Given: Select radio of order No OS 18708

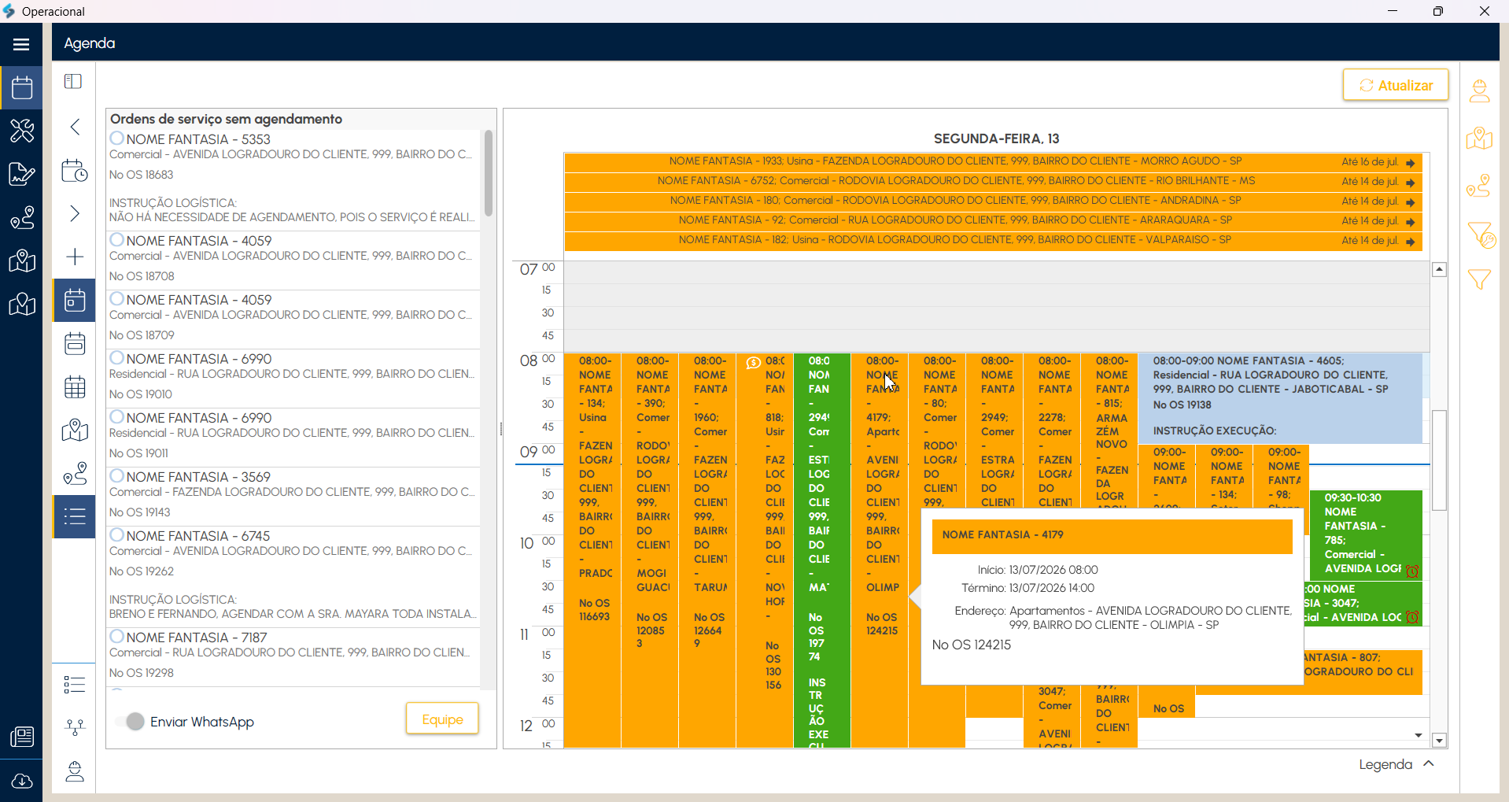Looking at the screenshot, I should (x=117, y=240).
